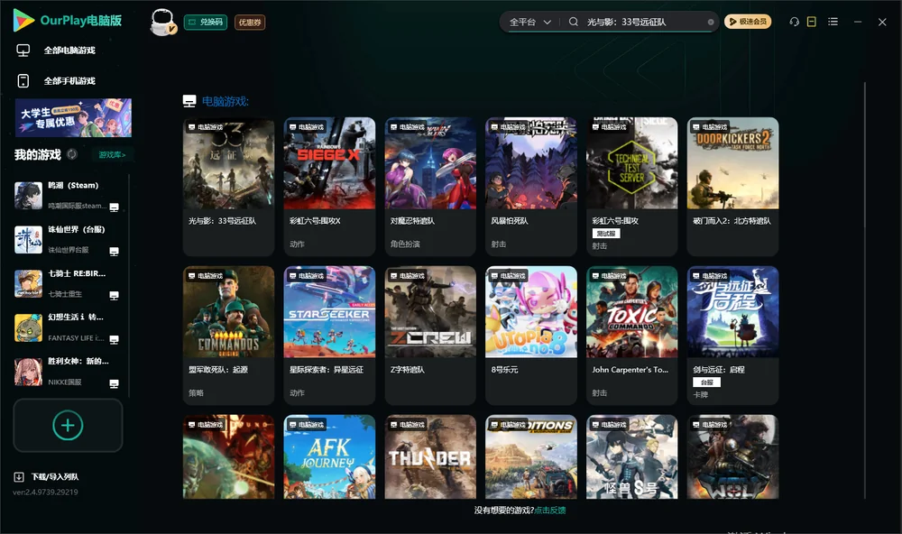Viewport: 902px width, 534px height.
Task: Click the 点击反馈 feedback link
Action: [x=550, y=511]
